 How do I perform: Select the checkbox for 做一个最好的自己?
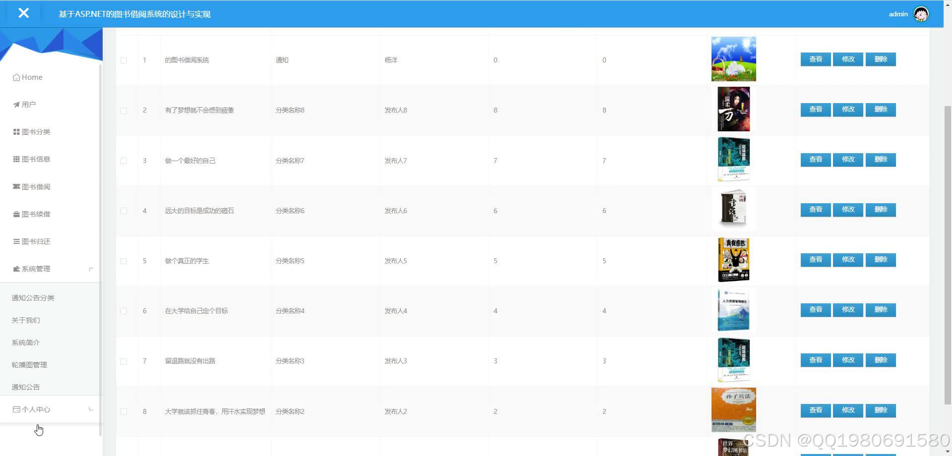point(123,161)
